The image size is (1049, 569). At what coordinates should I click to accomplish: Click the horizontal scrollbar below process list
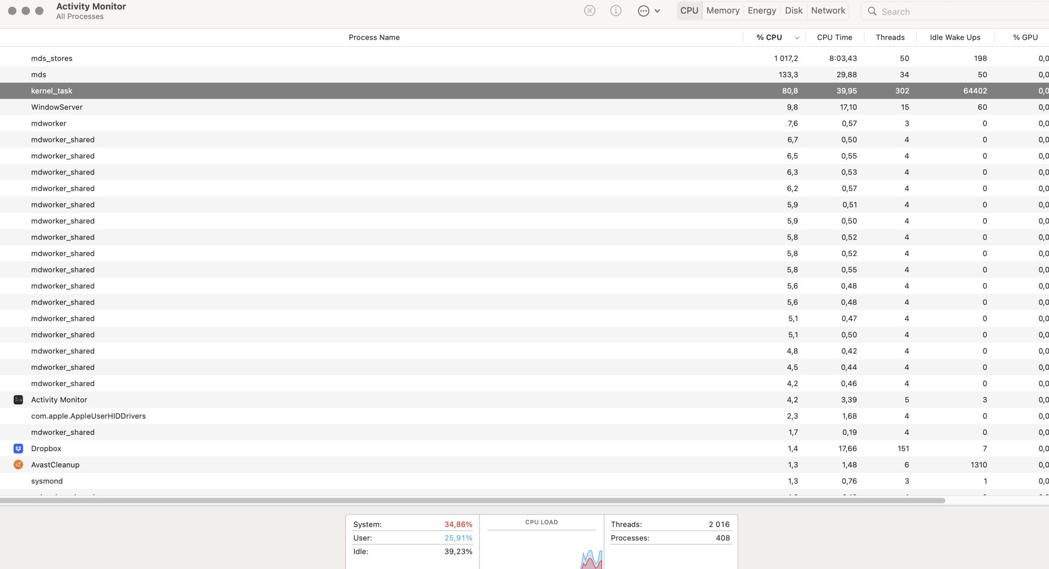coord(472,501)
